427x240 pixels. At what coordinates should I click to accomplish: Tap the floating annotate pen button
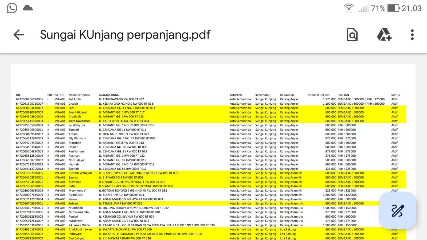tap(398, 211)
